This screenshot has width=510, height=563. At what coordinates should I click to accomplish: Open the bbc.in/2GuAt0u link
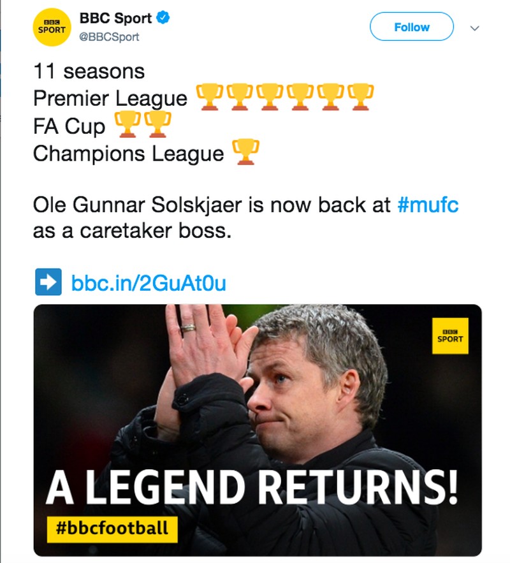[x=149, y=283]
